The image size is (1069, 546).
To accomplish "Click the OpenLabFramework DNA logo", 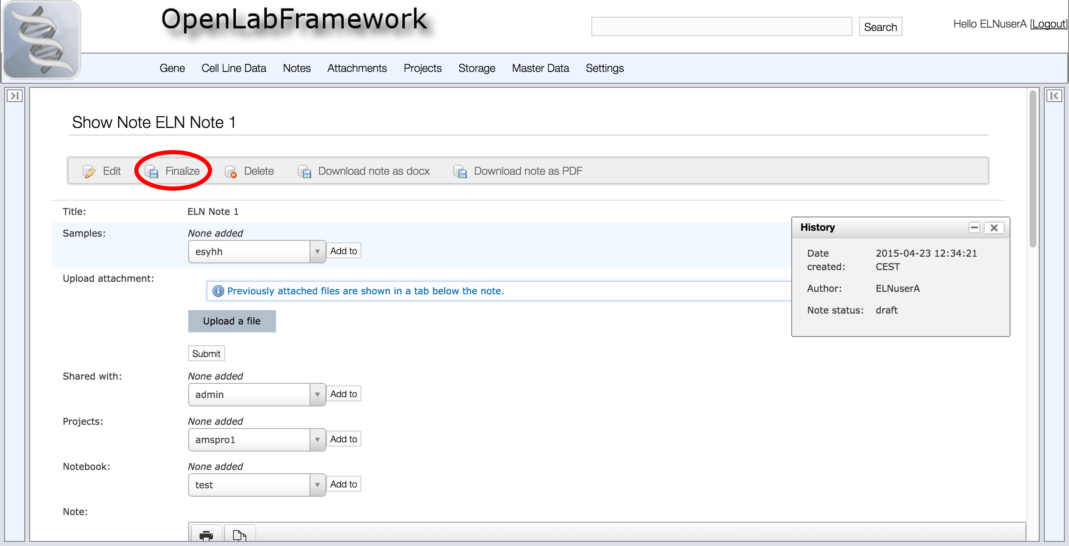I will point(41,40).
